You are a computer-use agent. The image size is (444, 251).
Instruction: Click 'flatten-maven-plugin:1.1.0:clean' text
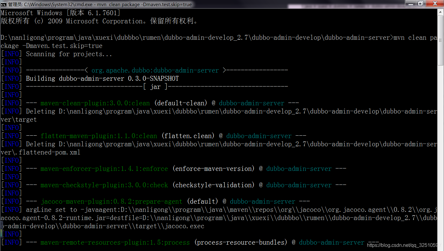coord(99,136)
